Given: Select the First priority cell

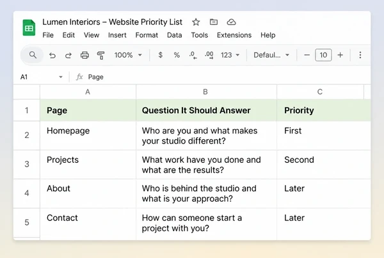Looking at the screenshot, I should click(323, 135).
